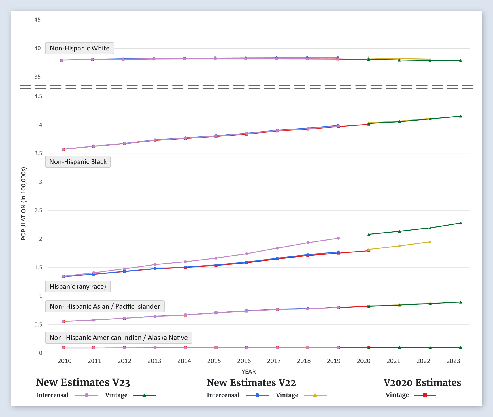Click the V2020 Estimates legend heading
Screen dimensions: 493x417
(x=422, y=382)
